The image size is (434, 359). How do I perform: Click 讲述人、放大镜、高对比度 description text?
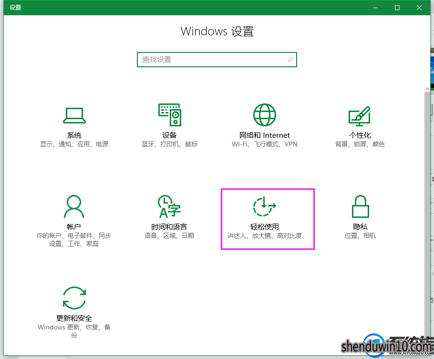click(x=265, y=236)
